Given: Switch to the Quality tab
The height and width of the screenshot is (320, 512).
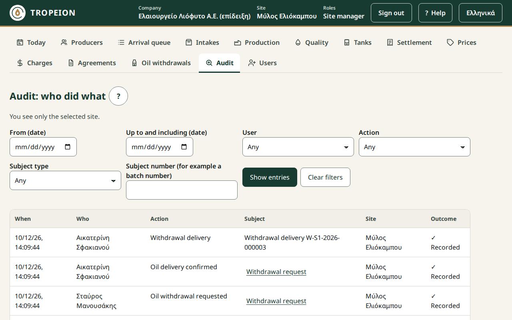Looking at the screenshot, I should tap(312, 42).
